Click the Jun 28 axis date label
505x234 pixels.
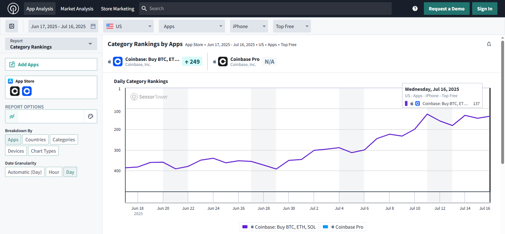264,208
